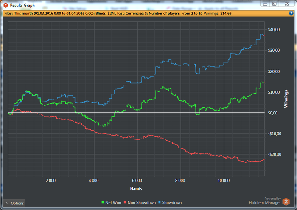Click the blue Showdown color square

pos(160,202)
